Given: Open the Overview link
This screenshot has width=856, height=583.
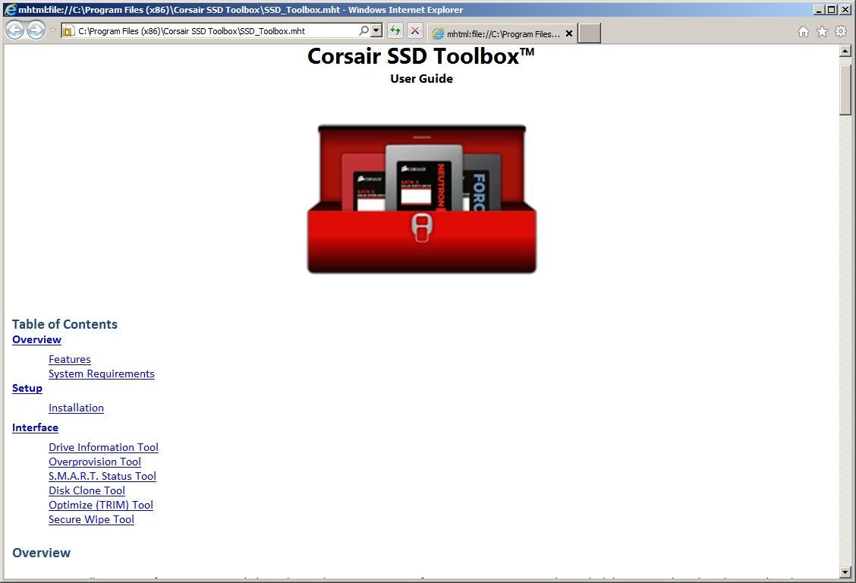Looking at the screenshot, I should pyautogui.click(x=36, y=339).
